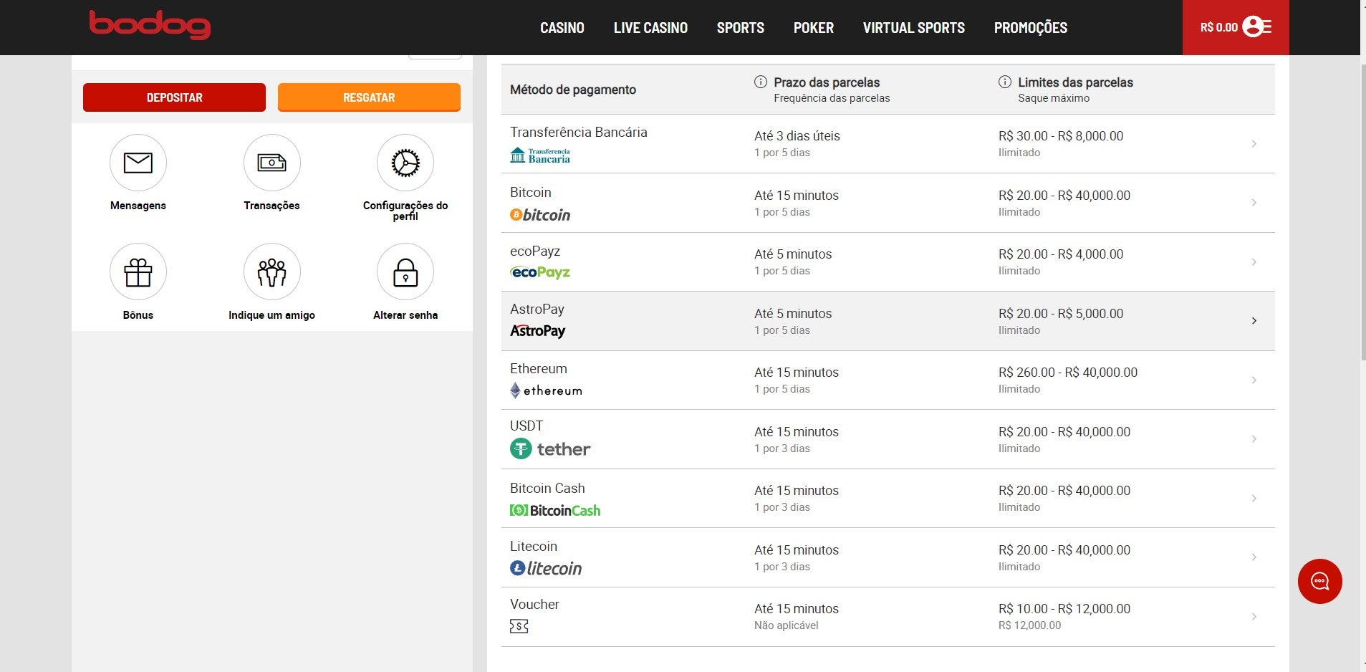Go to the LIVE CASINO menu
1366x672 pixels.
(x=650, y=28)
